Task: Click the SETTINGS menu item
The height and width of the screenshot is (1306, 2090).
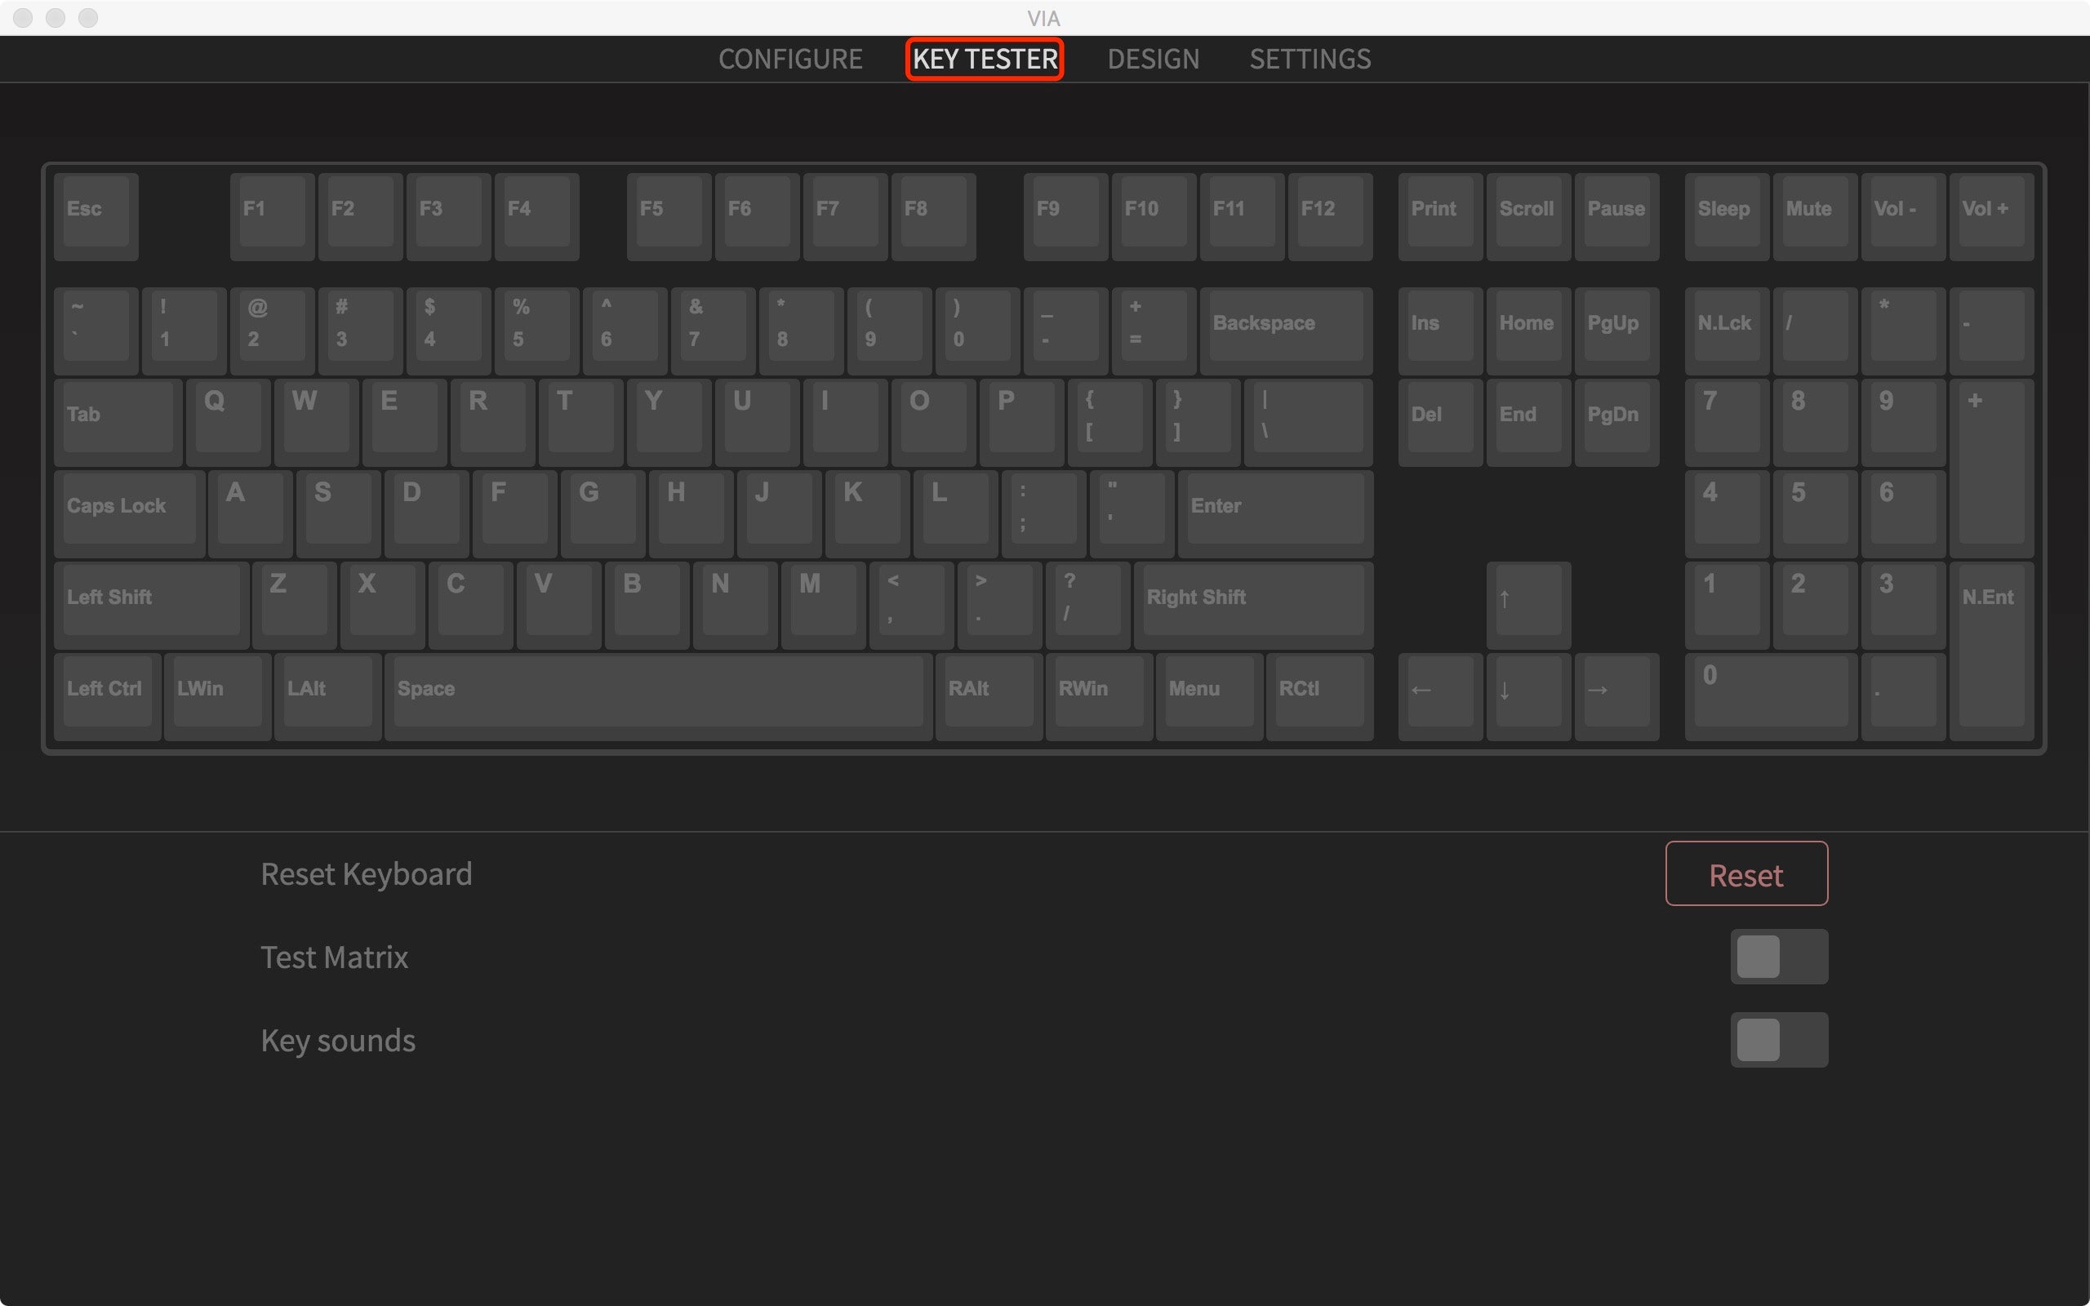Action: (1309, 59)
